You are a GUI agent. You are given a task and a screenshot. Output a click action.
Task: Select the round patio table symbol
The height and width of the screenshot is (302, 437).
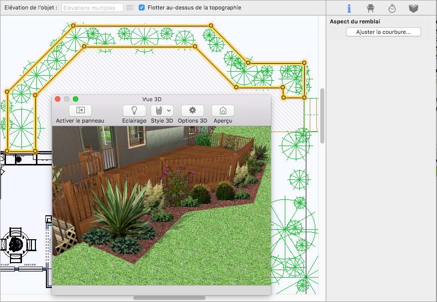coord(16,244)
